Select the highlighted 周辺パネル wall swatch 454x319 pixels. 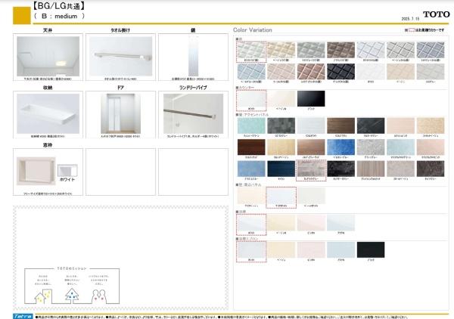(280, 196)
